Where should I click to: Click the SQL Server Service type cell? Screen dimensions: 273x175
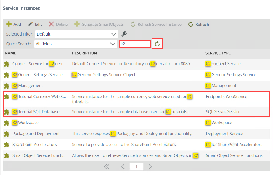[223, 112]
